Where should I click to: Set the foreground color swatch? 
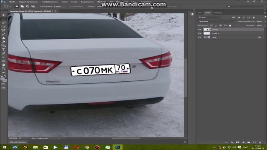(x=3, y=79)
